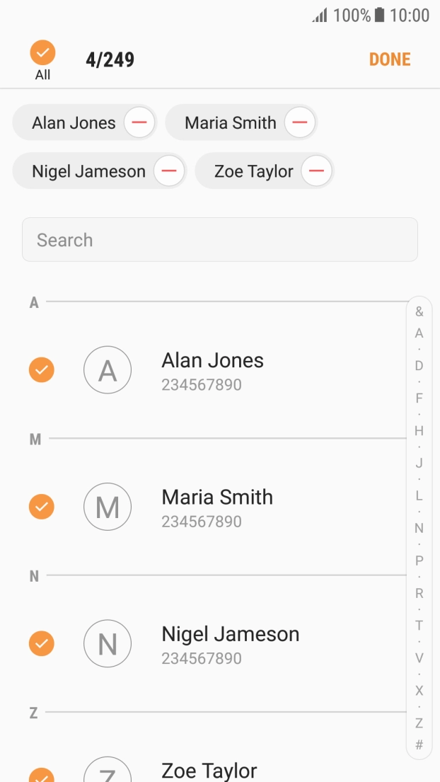Jump to letter Z in index bar
The width and height of the screenshot is (440, 782).
419,723
